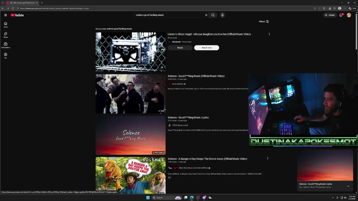Expand the mini player chevron

(x=348, y=186)
